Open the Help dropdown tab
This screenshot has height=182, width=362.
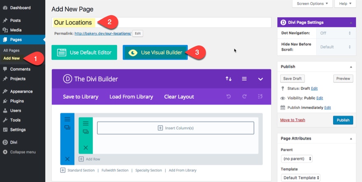[345, 4]
